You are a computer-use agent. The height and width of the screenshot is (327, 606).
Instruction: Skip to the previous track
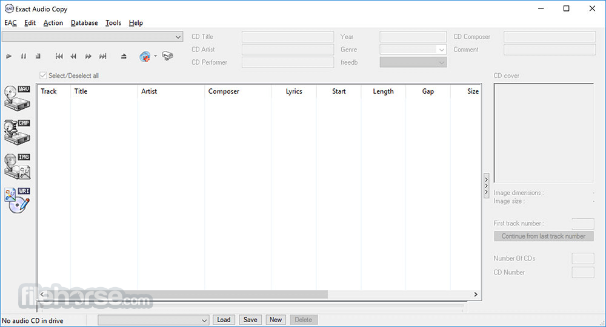tap(59, 56)
